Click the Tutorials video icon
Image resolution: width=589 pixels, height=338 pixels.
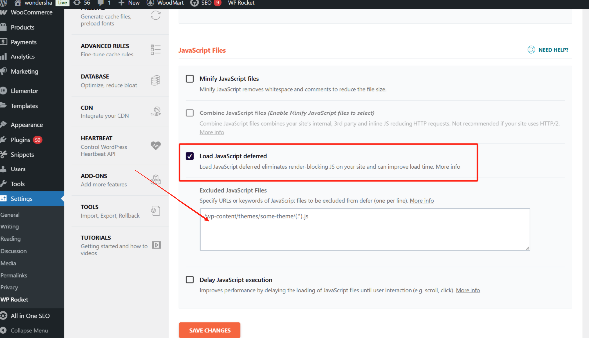pos(156,245)
